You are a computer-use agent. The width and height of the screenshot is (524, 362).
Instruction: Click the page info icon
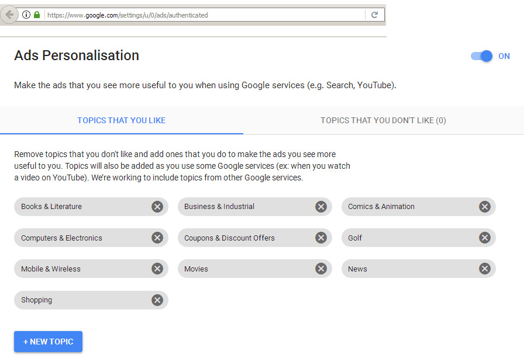pos(26,15)
